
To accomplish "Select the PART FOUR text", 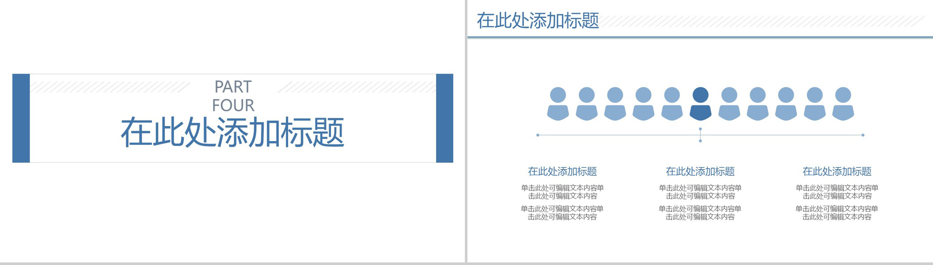I will (233, 96).
